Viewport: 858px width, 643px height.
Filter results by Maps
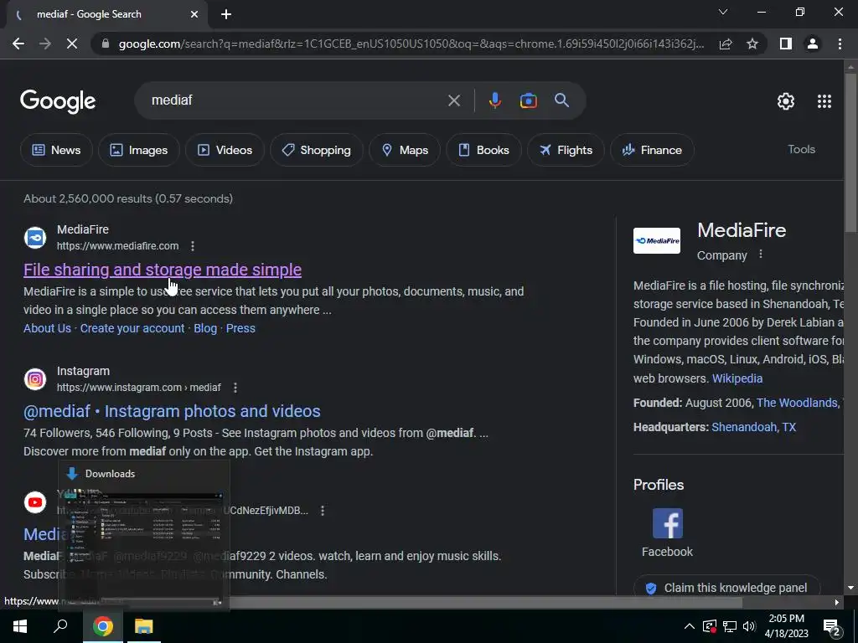tap(405, 150)
